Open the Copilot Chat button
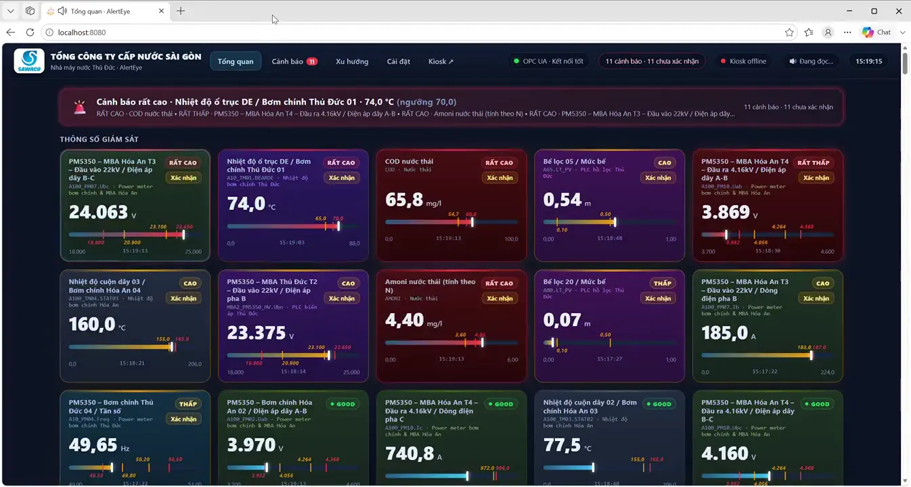 876,32
